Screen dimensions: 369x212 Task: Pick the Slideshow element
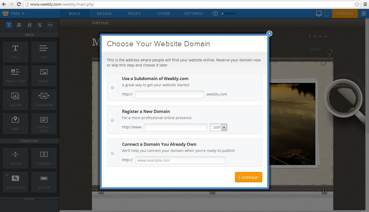click(x=44, y=100)
